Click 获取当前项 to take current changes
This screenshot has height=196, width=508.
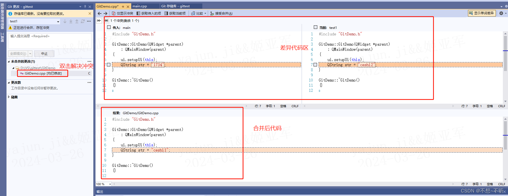[x=175, y=13]
